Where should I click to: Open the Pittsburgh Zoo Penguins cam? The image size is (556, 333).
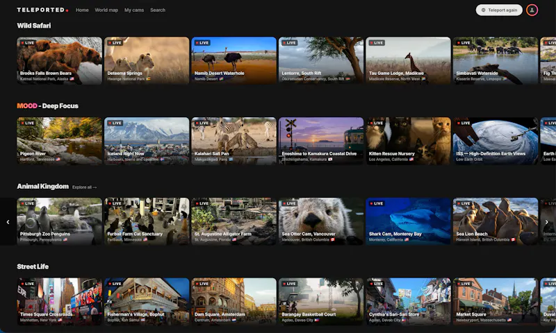coord(59,221)
